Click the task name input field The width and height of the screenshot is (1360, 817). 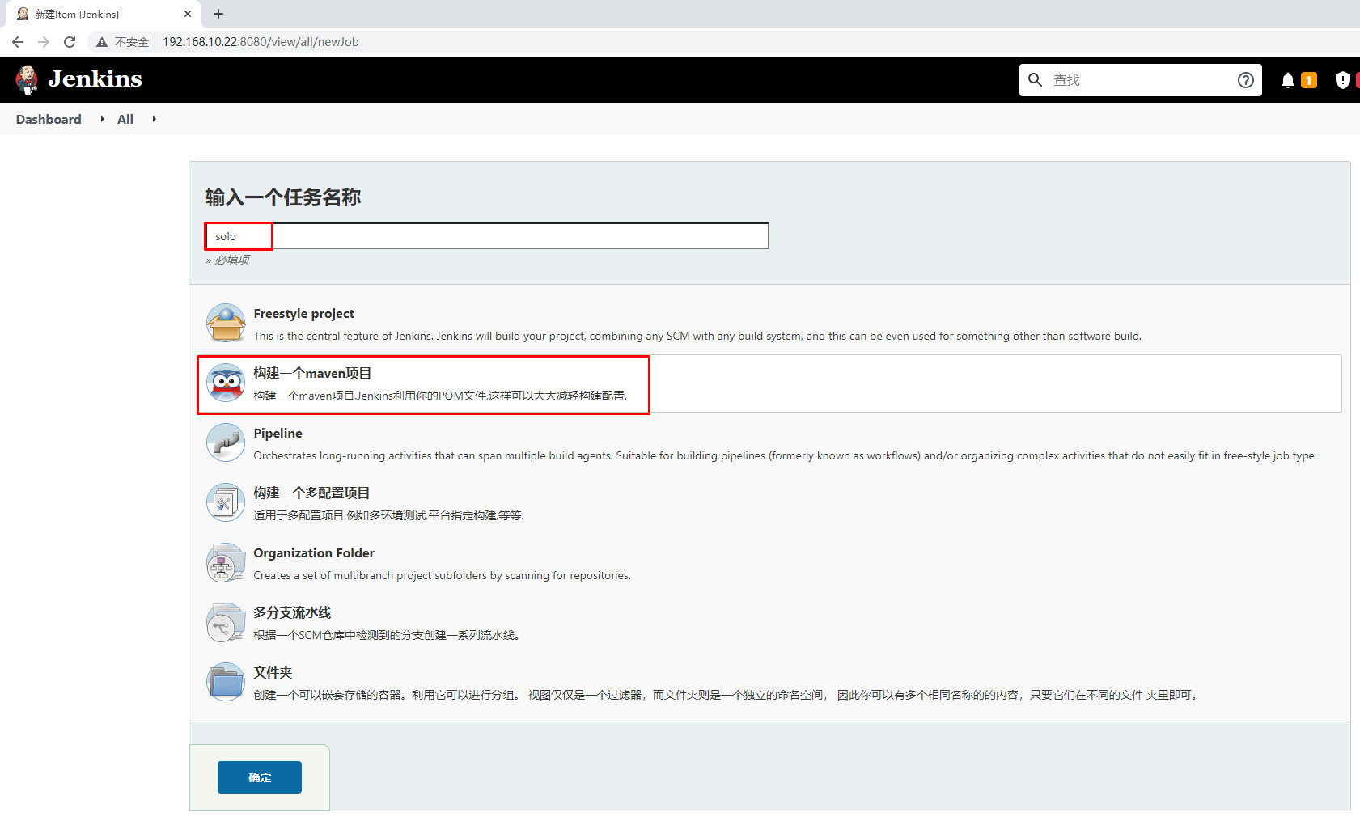pyautogui.click(x=486, y=236)
